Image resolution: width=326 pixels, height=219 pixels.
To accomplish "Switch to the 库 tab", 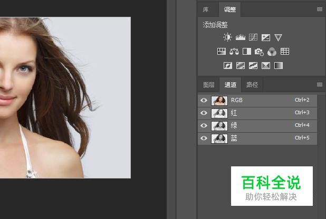I will (206, 9).
